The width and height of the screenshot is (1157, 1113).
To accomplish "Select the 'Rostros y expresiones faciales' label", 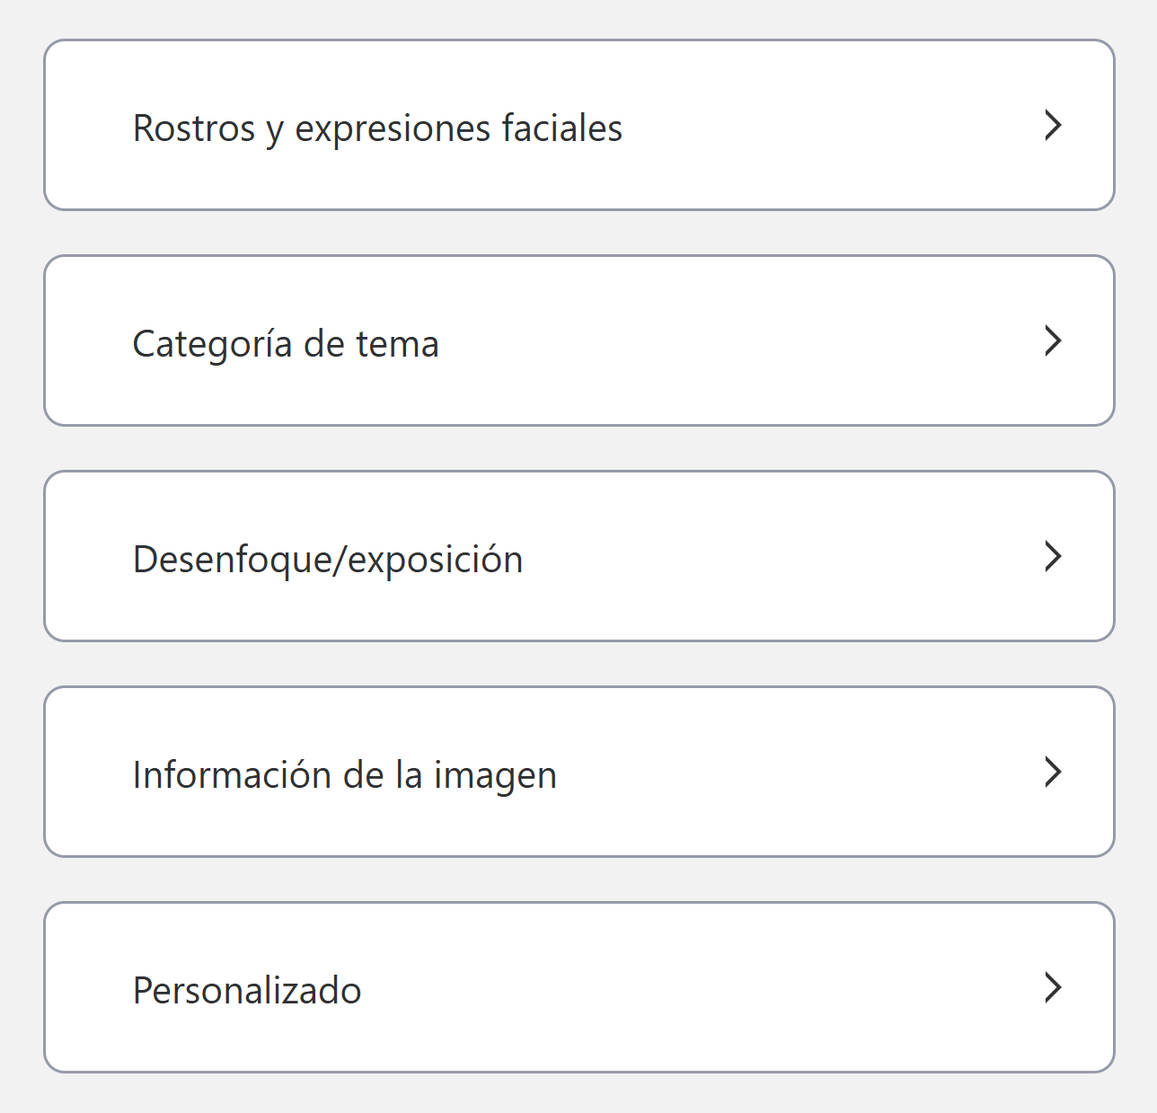I will click(377, 128).
